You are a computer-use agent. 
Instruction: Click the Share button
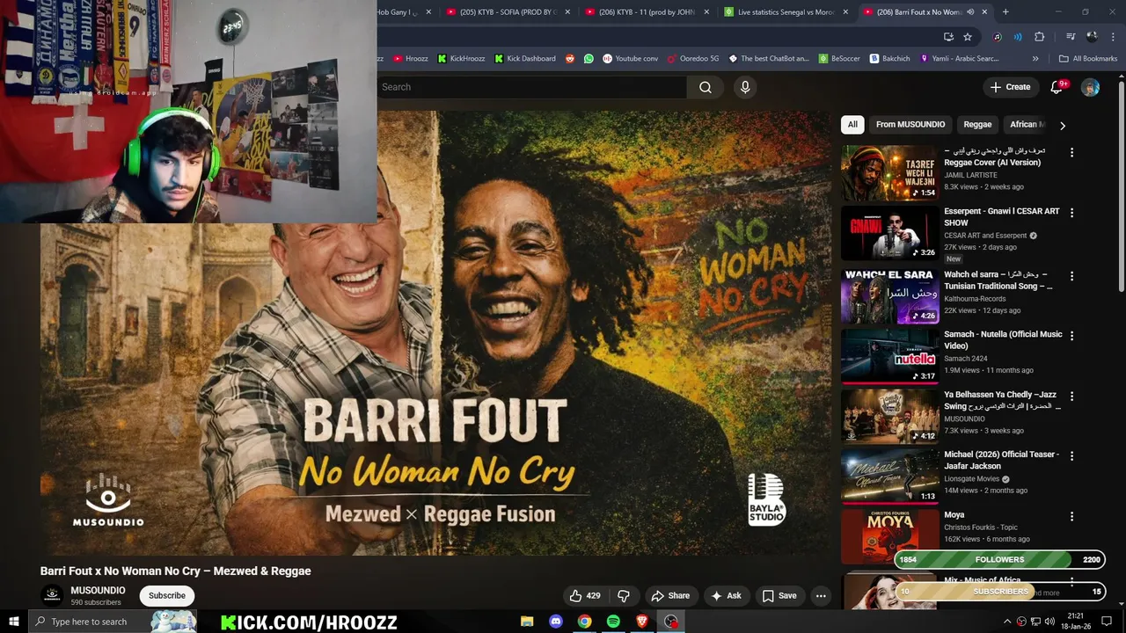click(x=670, y=595)
